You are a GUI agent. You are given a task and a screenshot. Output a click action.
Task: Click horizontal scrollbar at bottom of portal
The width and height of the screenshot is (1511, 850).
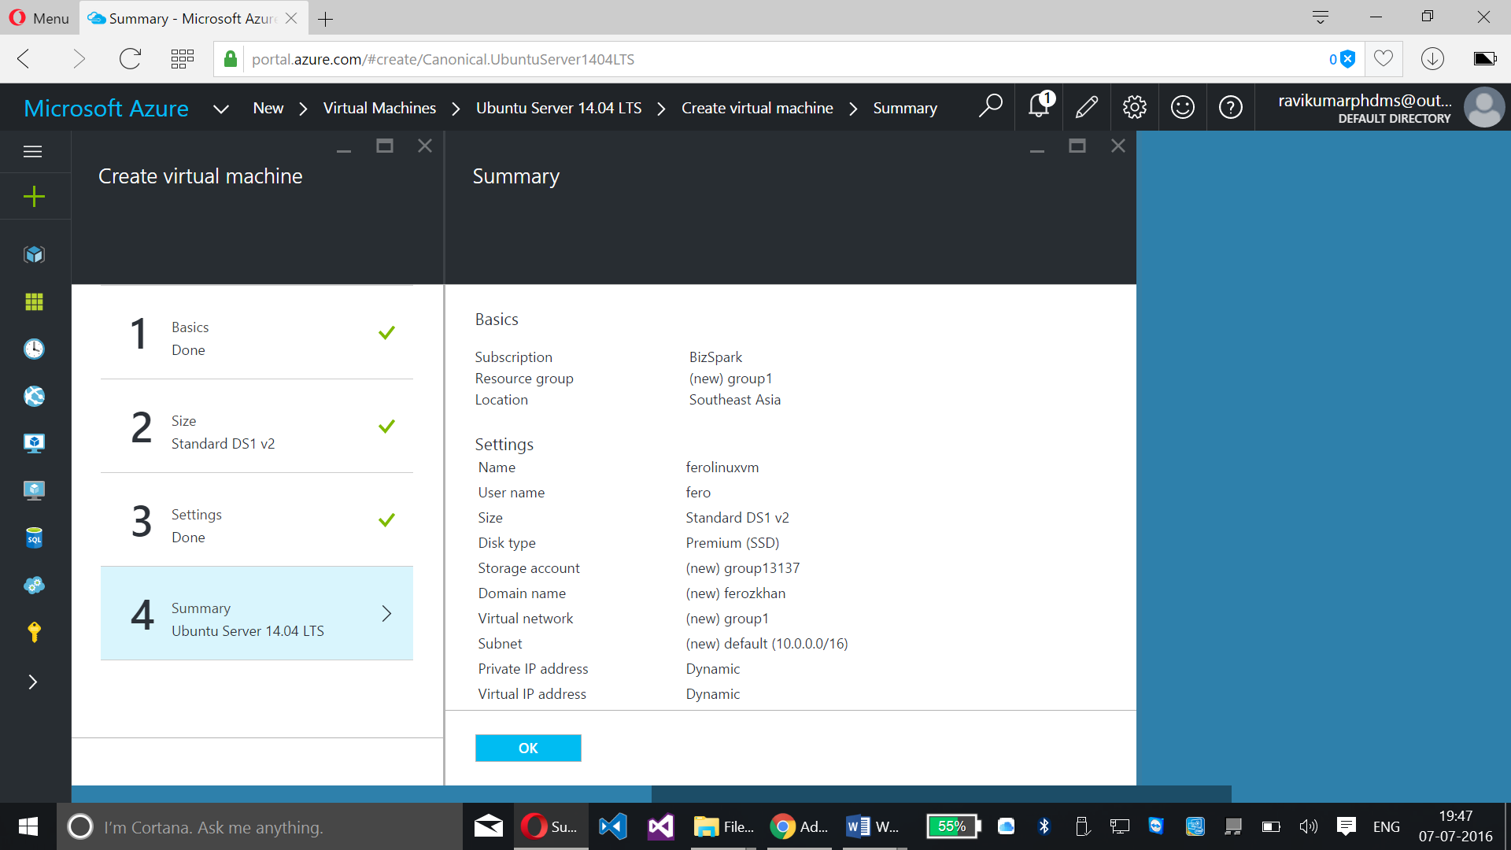tap(941, 794)
